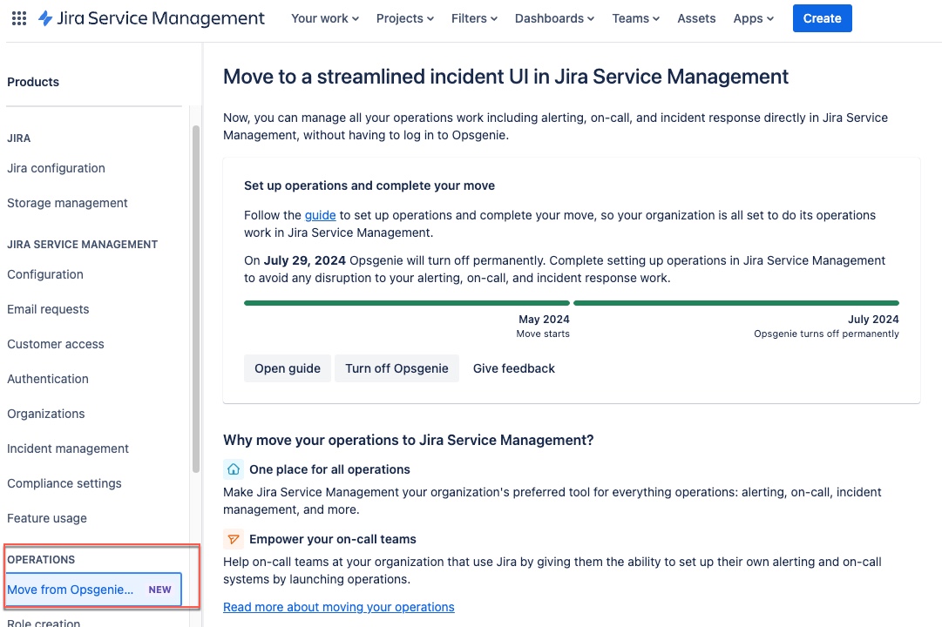
Task: Select Assets in the navigation bar
Action: pyautogui.click(x=696, y=18)
